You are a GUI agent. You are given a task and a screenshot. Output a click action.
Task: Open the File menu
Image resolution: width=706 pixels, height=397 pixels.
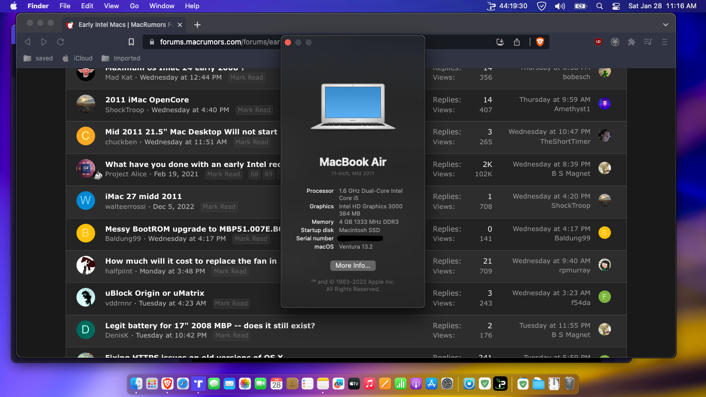tap(65, 6)
